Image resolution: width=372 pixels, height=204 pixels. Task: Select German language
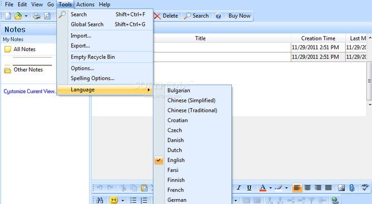pyautogui.click(x=192, y=200)
